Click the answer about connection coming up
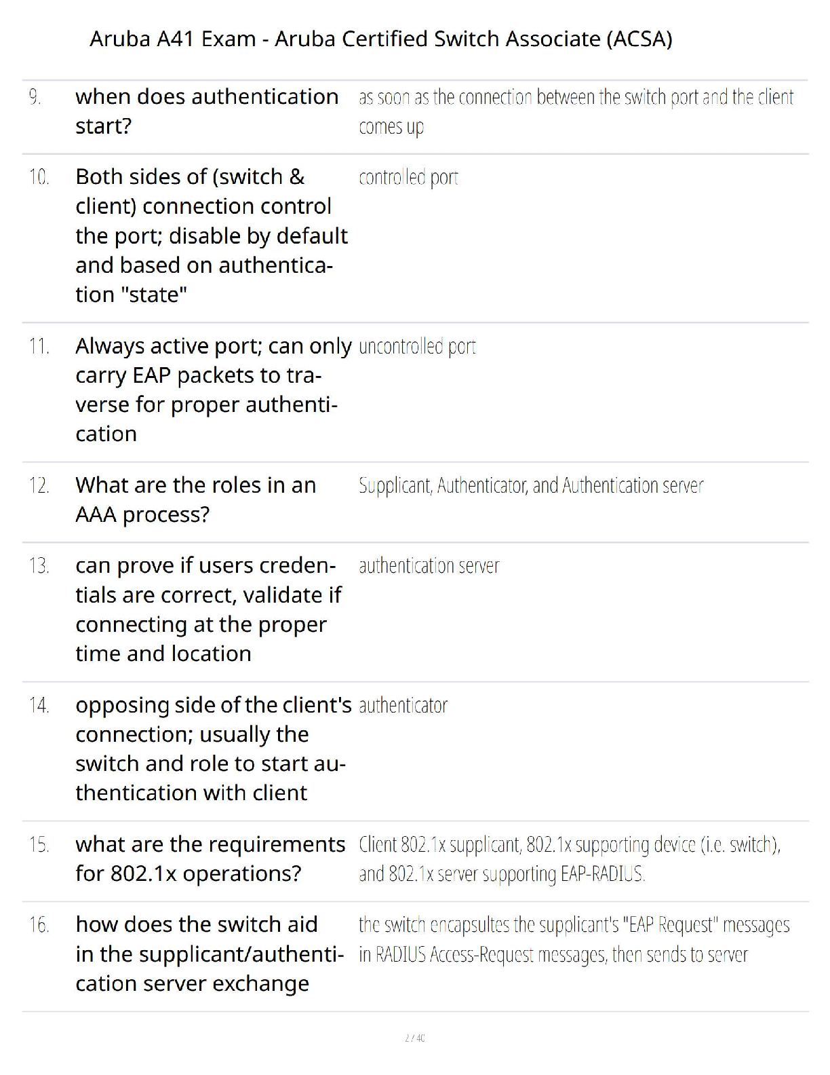Image resolution: width=830 pixels, height=1075 pixels. pyautogui.click(x=576, y=111)
